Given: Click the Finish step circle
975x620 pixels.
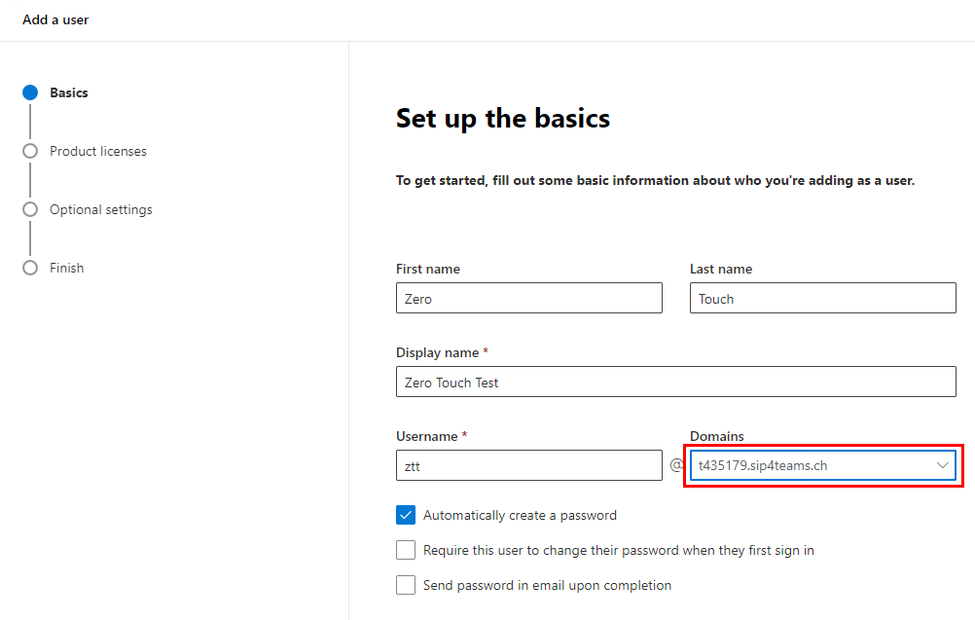Looking at the screenshot, I should tap(30, 268).
